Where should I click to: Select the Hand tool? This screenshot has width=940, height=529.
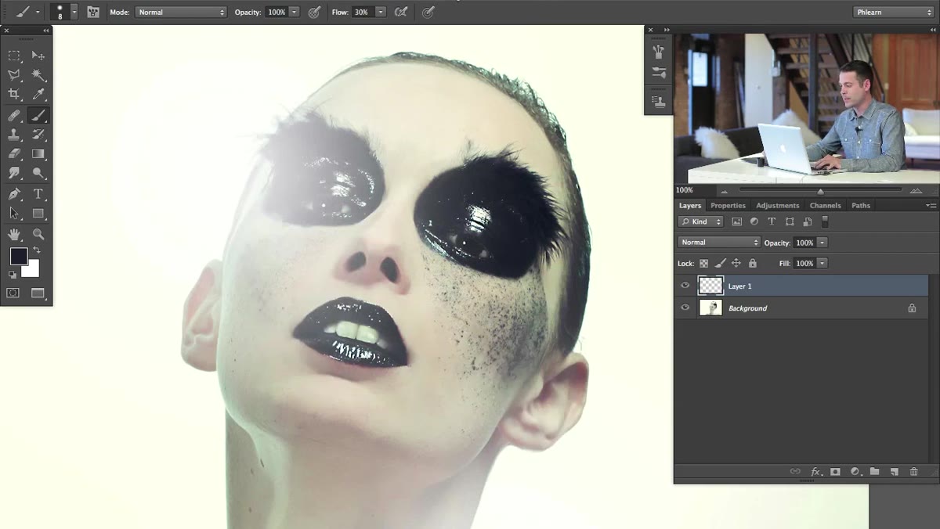point(14,234)
